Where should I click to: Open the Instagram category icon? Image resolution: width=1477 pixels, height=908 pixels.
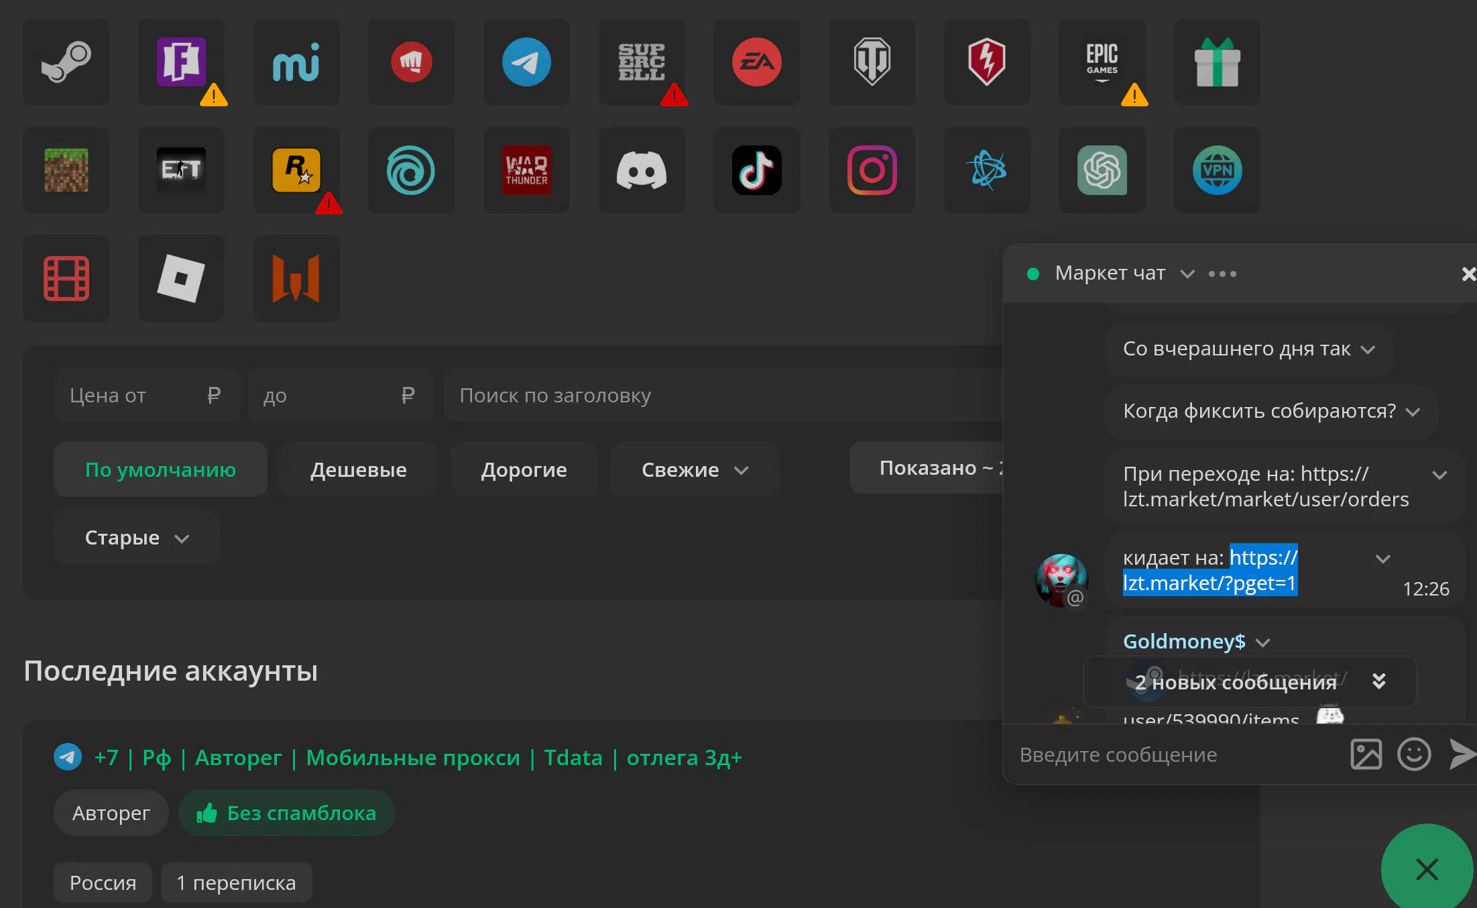point(872,170)
